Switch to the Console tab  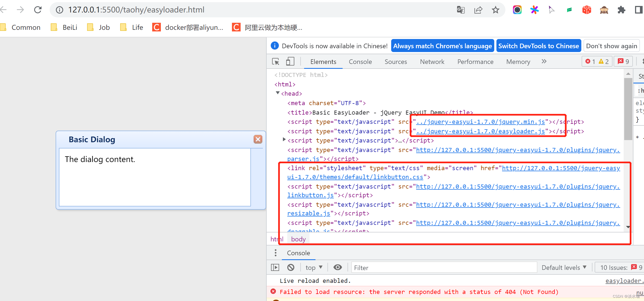[360, 62]
